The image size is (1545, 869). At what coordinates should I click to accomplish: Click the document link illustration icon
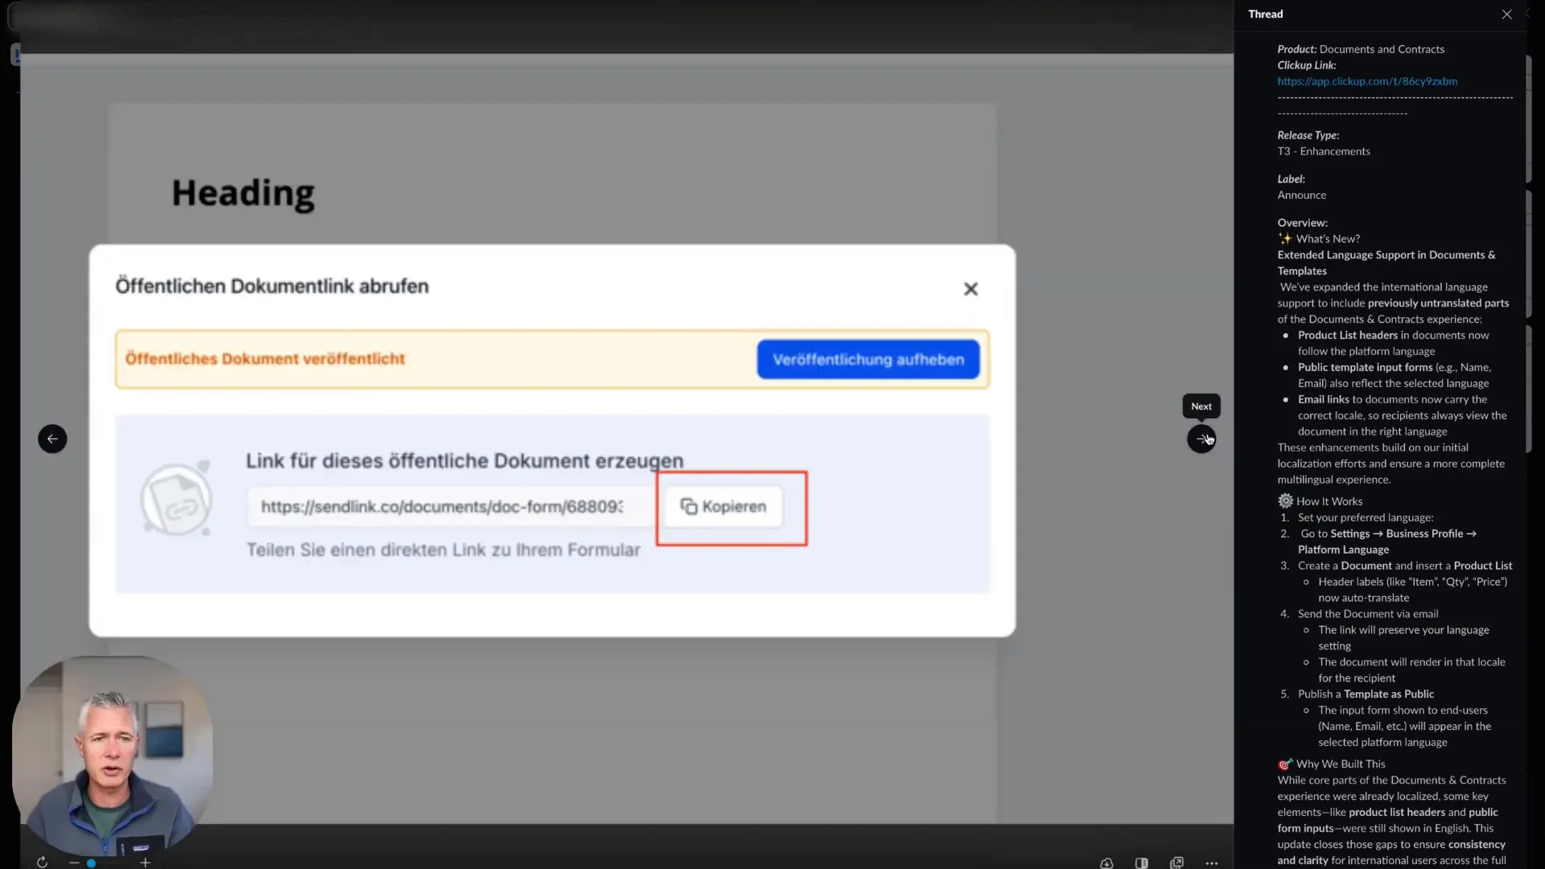175,499
